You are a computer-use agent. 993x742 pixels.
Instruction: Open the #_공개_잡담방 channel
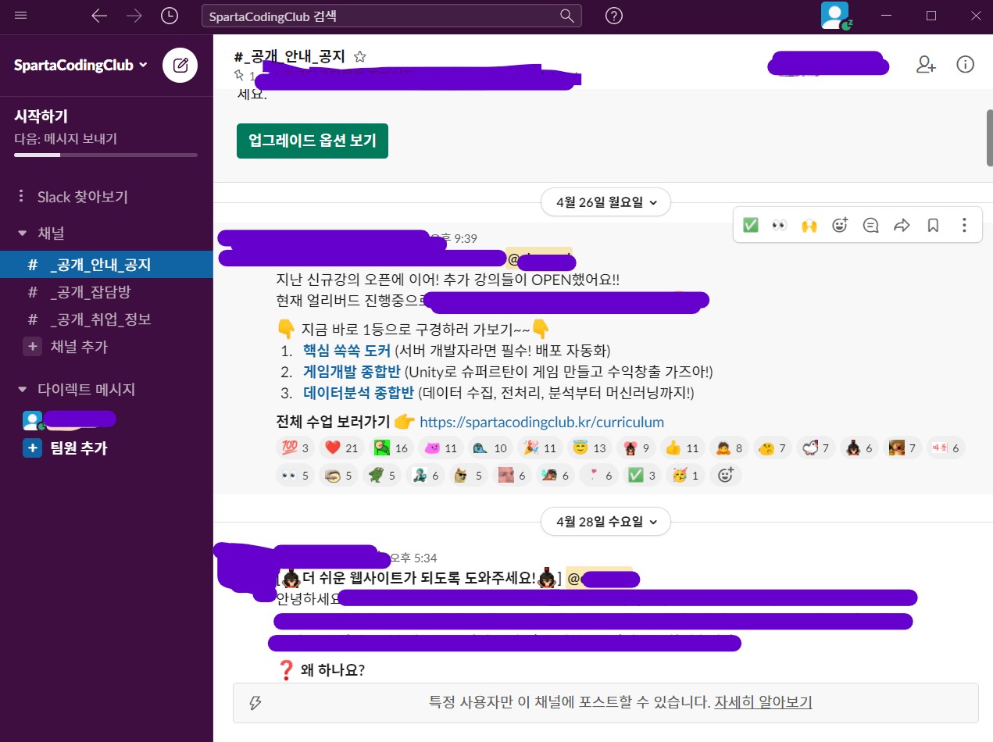point(106,292)
